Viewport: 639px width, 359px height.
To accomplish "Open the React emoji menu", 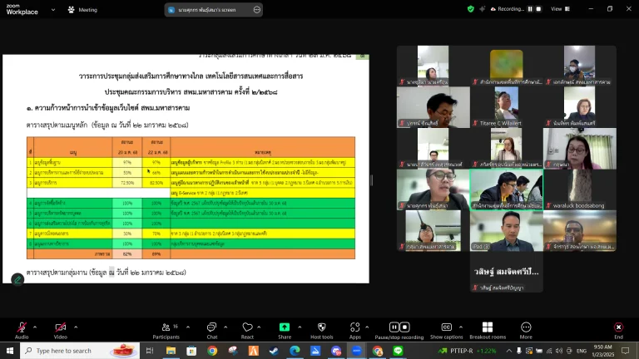I will coord(247,327).
